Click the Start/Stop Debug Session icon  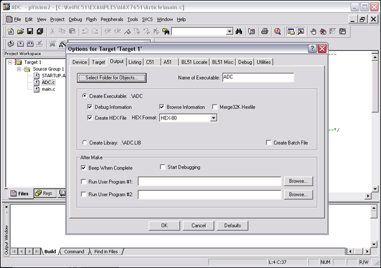pos(277,31)
